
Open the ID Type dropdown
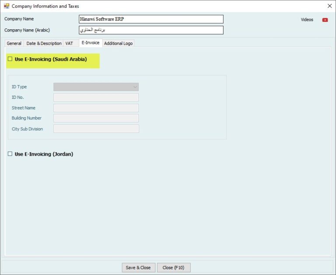tap(96, 87)
